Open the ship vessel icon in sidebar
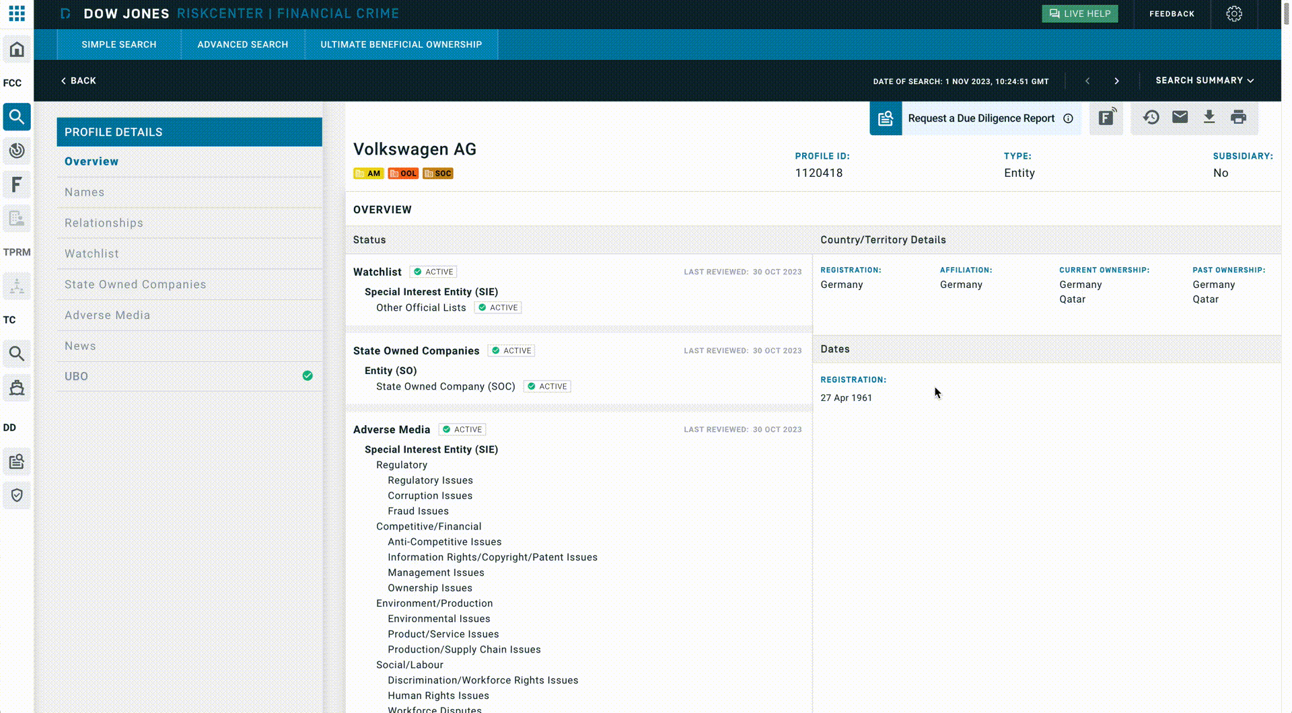The image size is (1292, 713). tap(17, 387)
